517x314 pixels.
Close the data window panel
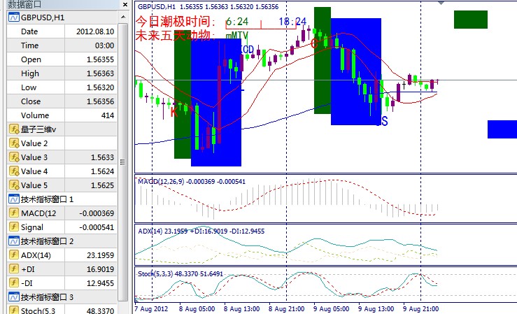[125, 5]
